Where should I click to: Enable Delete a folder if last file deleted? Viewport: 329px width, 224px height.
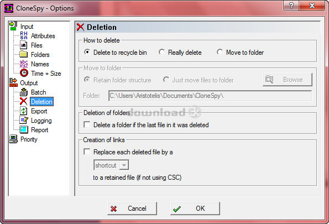pos(87,124)
